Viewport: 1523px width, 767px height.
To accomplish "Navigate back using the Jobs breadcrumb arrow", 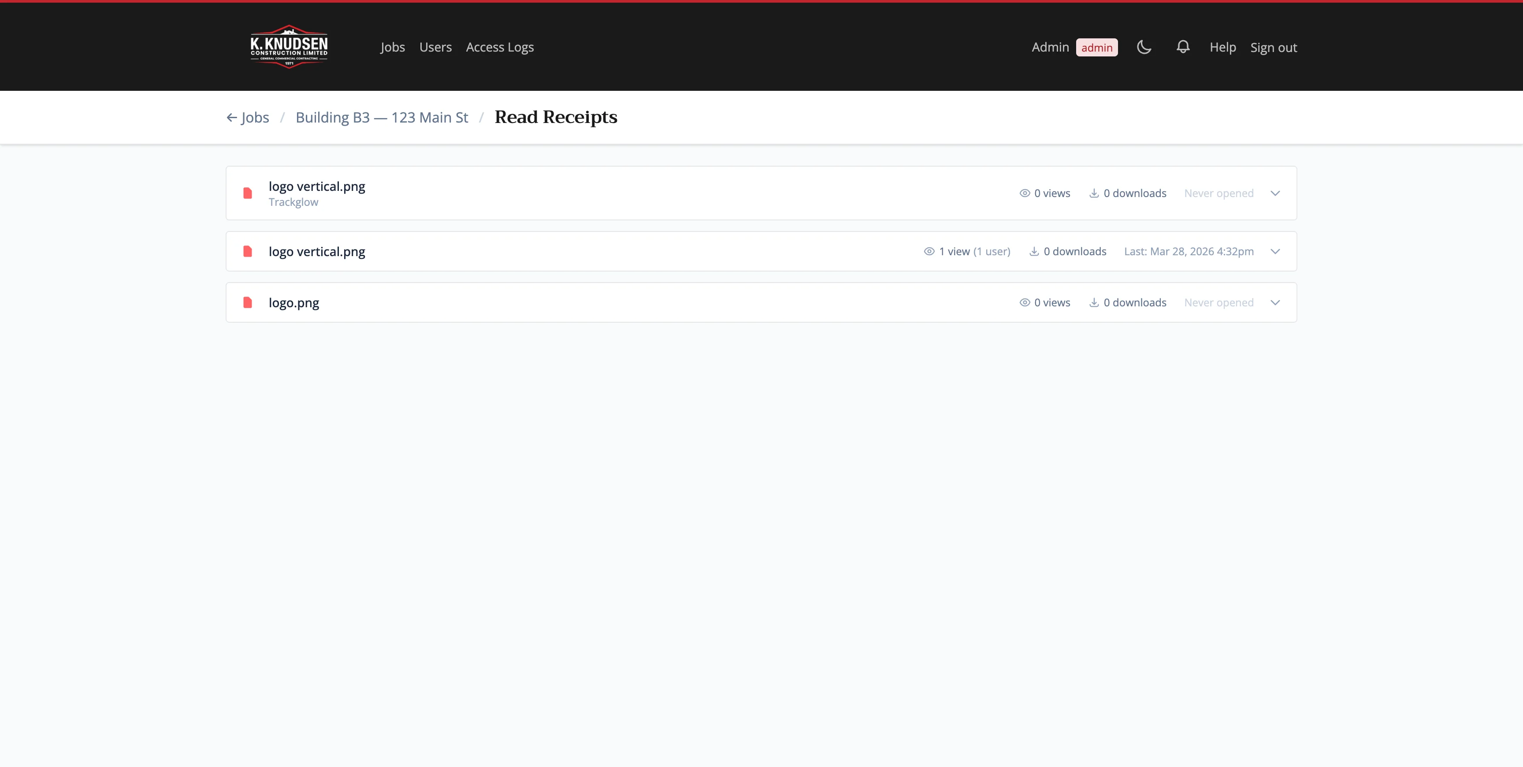I will pos(231,117).
